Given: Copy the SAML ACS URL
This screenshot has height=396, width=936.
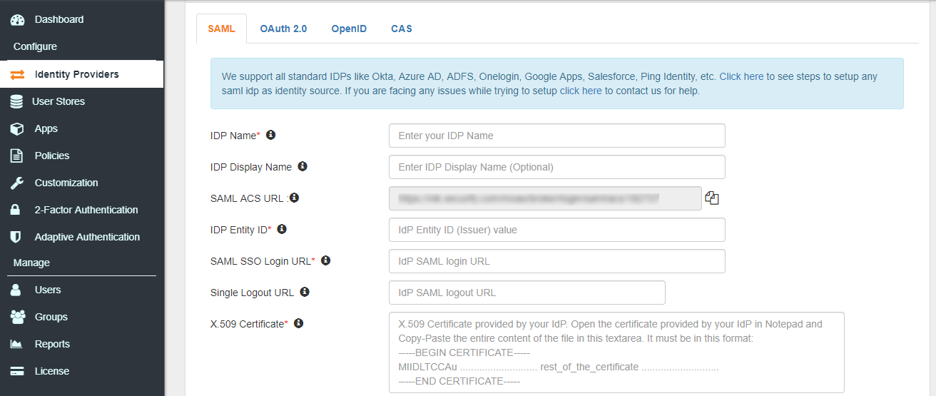Looking at the screenshot, I should 712,198.
